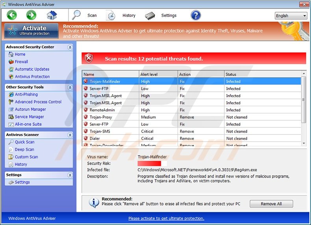The height and width of the screenshot is (225, 311).
Task: Click the Advanced Process Control icon
Action: [x=11, y=102]
